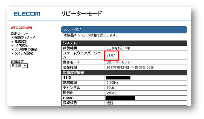Click the 2.4GHz wireless band value
Viewport: 204px width, 119px height.
(112, 83)
